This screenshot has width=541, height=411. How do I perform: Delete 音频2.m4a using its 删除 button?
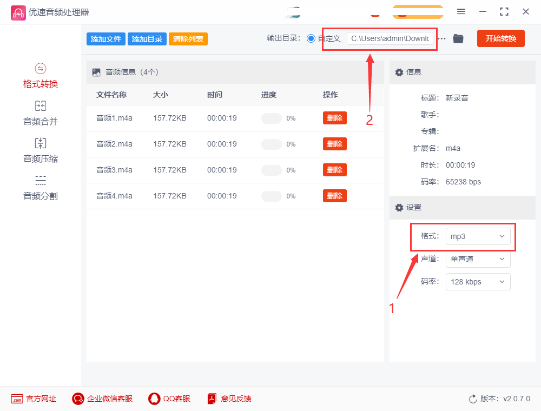pos(334,144)
